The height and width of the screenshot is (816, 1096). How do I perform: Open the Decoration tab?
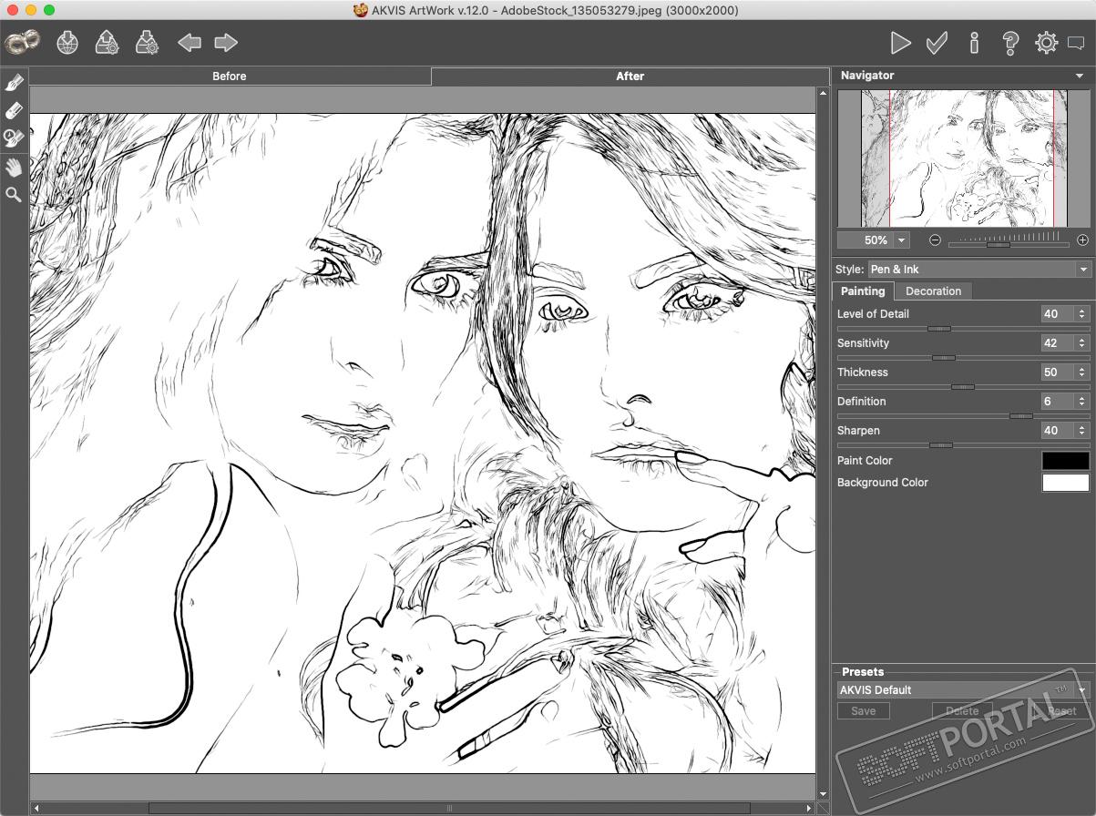[933, 291]
